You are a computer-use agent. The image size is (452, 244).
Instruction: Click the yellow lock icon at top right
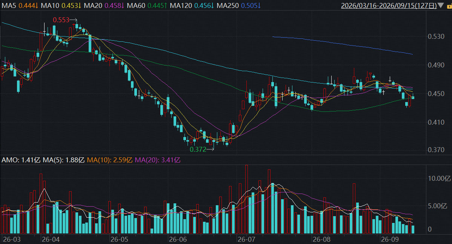(449, 6)
